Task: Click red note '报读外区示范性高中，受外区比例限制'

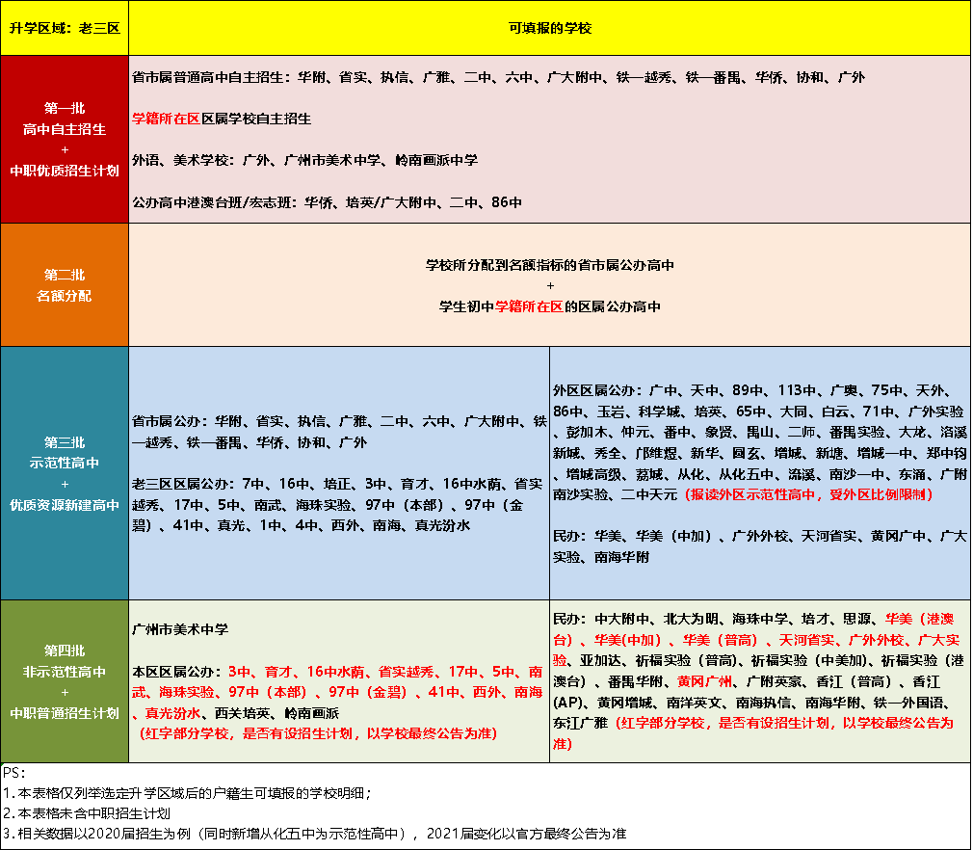Action: coord(809,494)
